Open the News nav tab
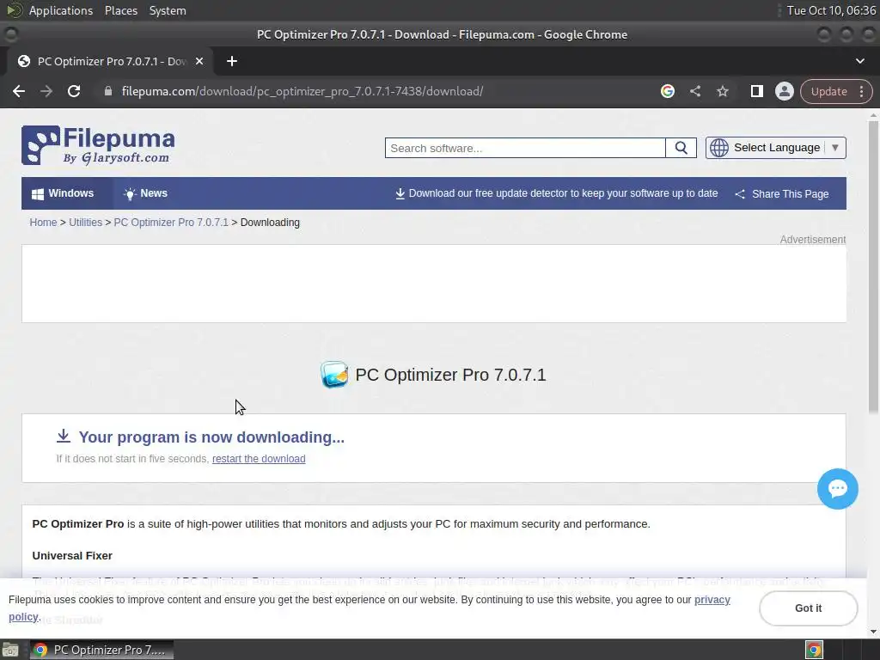This screenshot has width=880, height=660. coord(145,193)
